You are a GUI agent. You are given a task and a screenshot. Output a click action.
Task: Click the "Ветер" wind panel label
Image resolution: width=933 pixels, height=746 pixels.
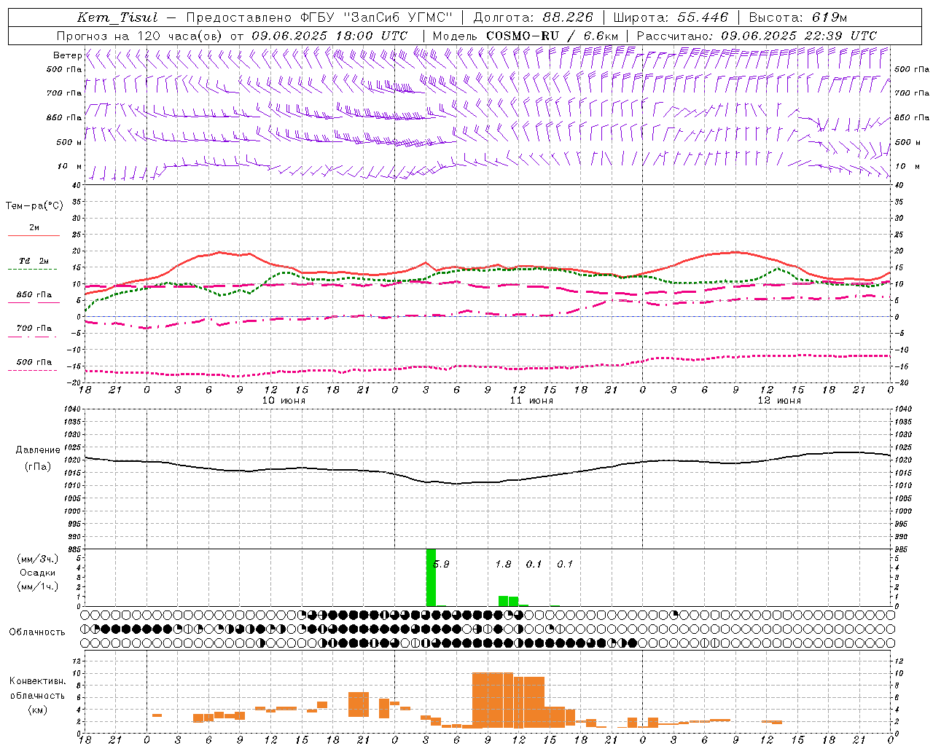coord(68,55)
